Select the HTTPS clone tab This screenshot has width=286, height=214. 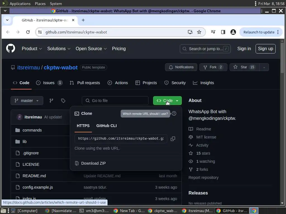point(83,126)
